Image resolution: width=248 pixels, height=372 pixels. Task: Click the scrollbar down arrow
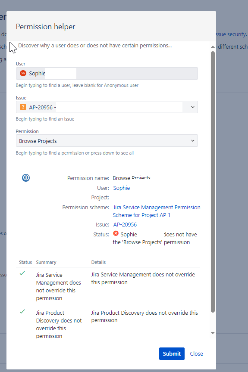(x=213, y=333)
